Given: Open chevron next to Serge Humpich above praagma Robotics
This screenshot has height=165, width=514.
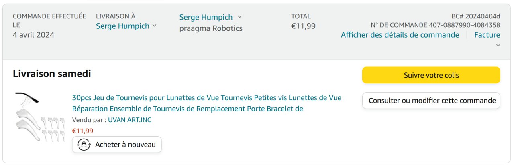Looking at the screenshot, I should point(240,17).
